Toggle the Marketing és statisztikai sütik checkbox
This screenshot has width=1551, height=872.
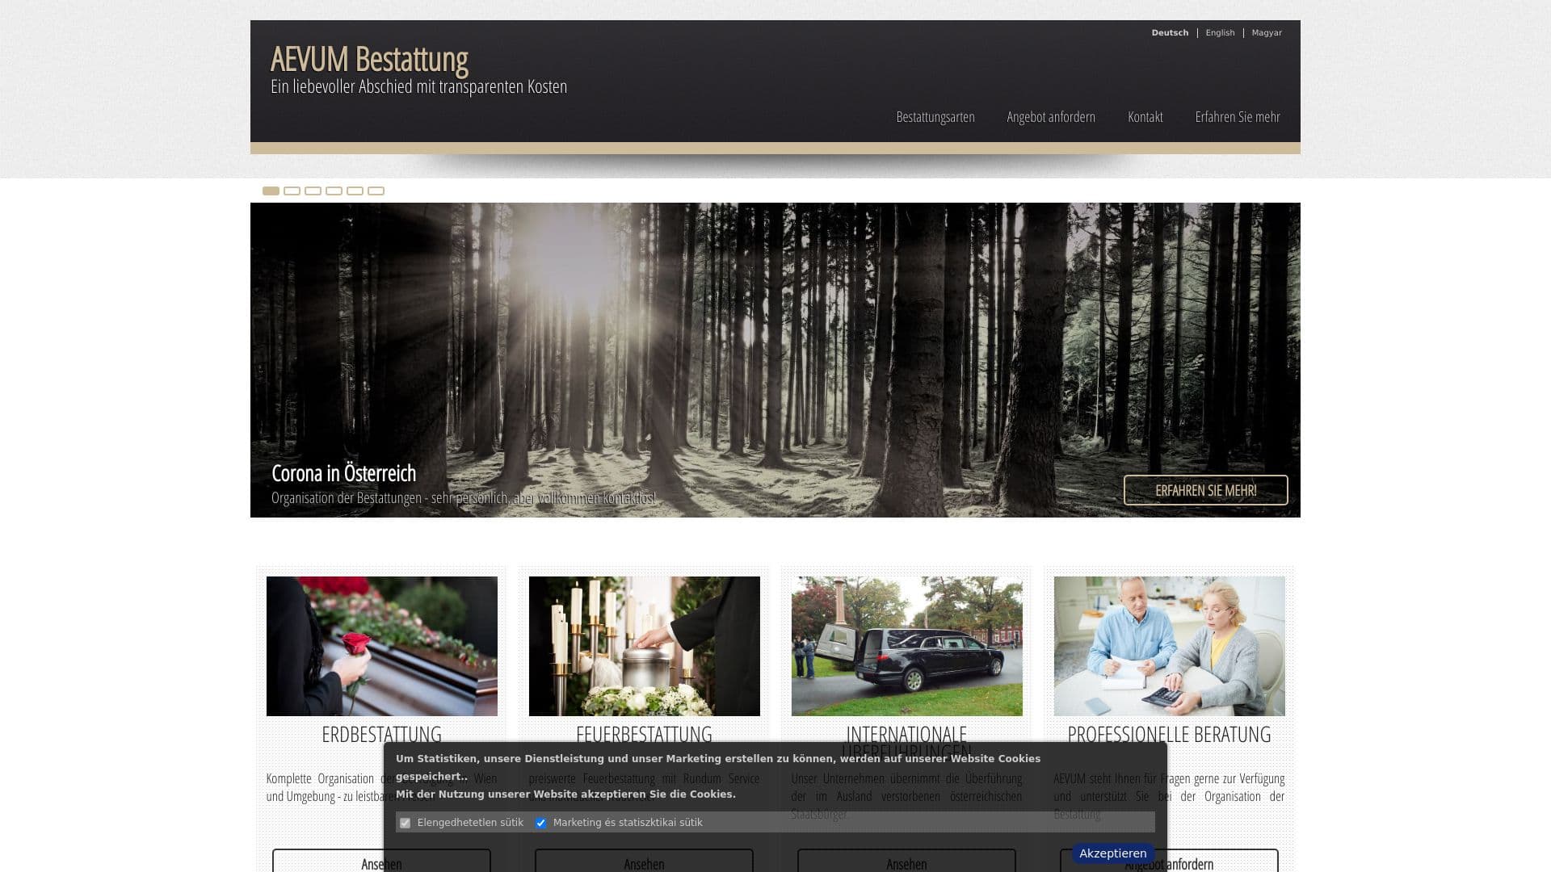(x=541, y=823)
